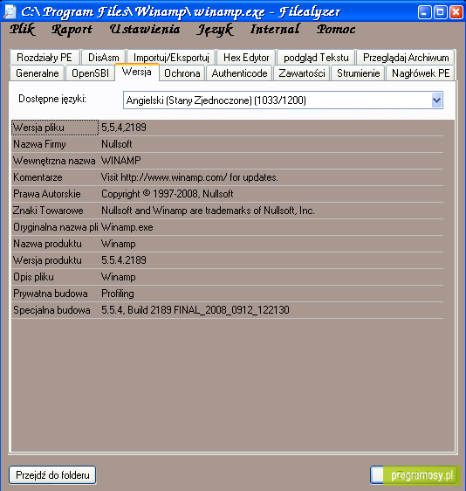Minimize the Filealyzer window
The height and width of the screenshot is (491, 466).
(424, 12)
